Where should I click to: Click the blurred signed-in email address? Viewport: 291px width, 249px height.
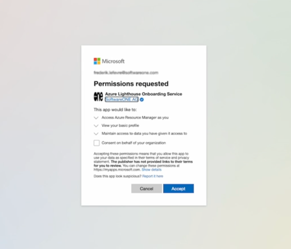click(x=126, y=73)
